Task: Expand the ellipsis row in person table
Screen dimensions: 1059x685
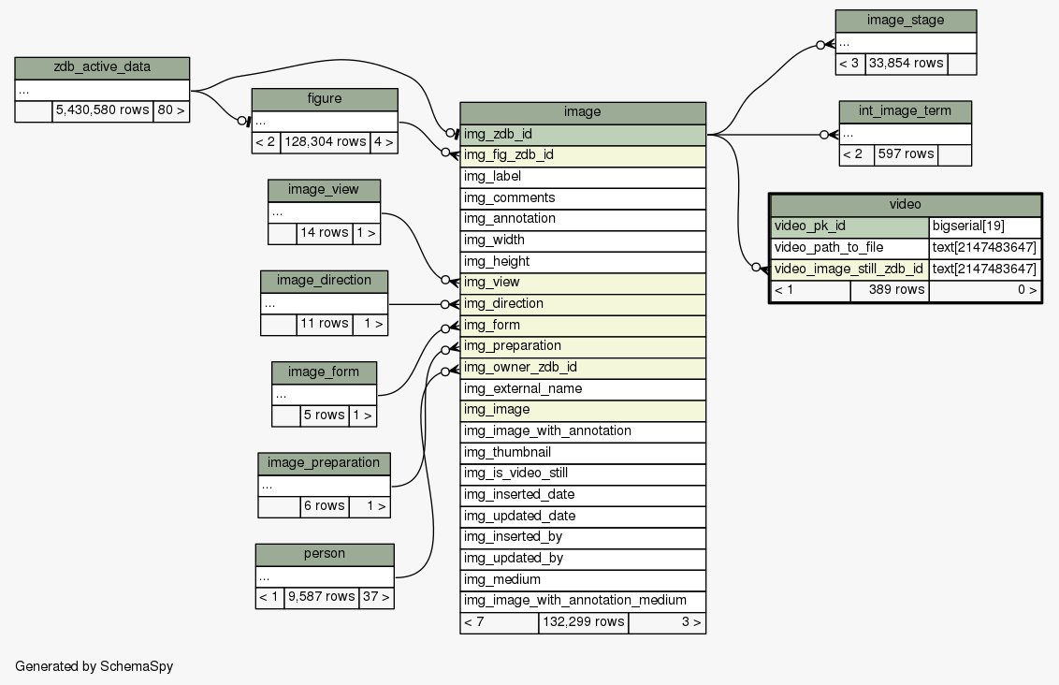Action: (324, 577)
